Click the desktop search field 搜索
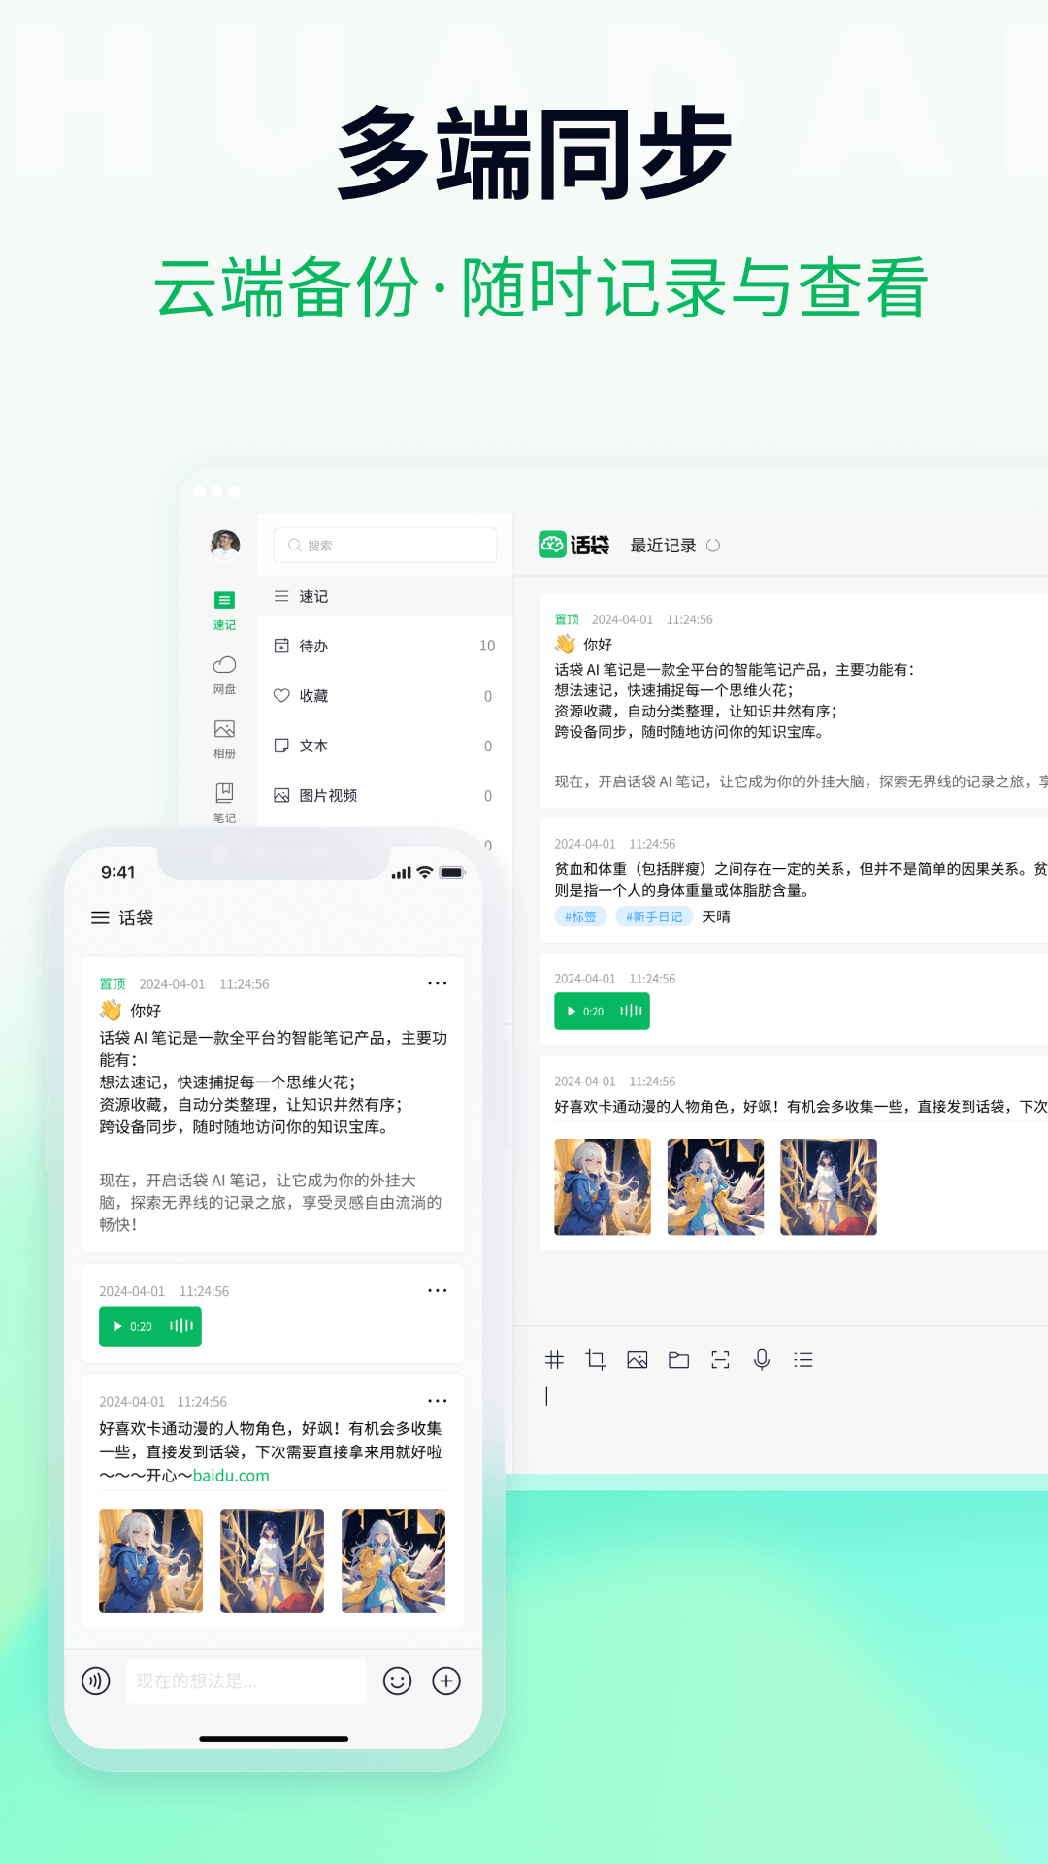The image size is (1048, 1864). [x=385, y=546]
